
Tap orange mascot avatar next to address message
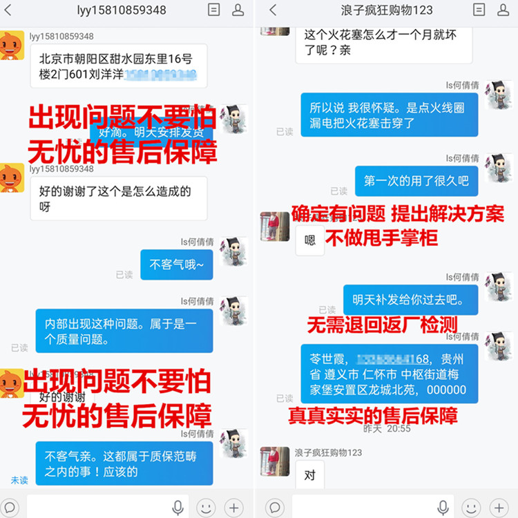[x=12, y=46]
